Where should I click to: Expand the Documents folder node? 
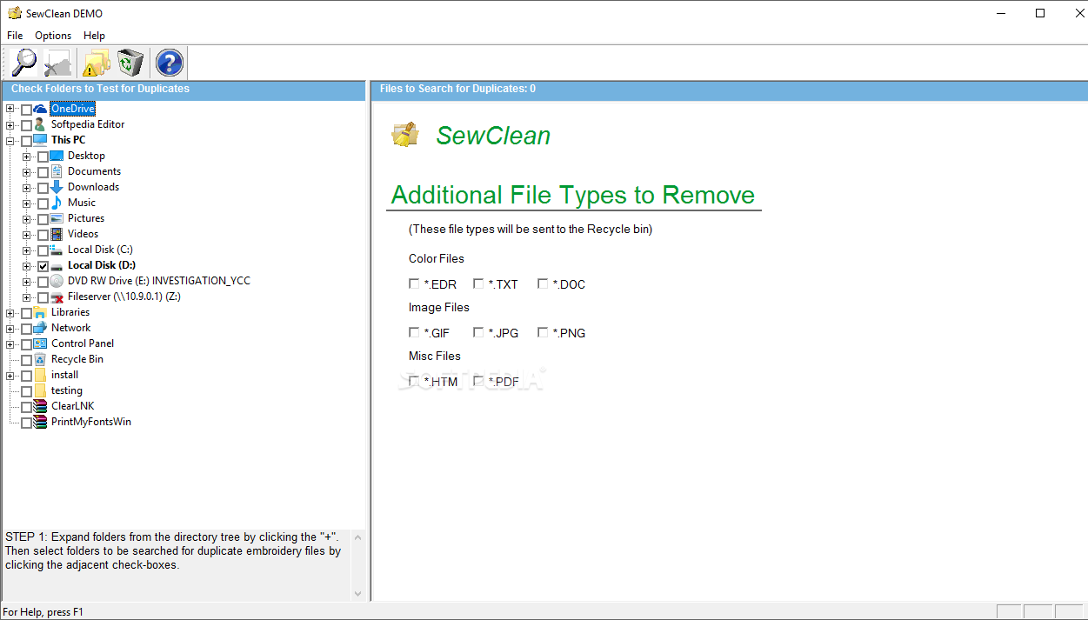pos(27,172)
